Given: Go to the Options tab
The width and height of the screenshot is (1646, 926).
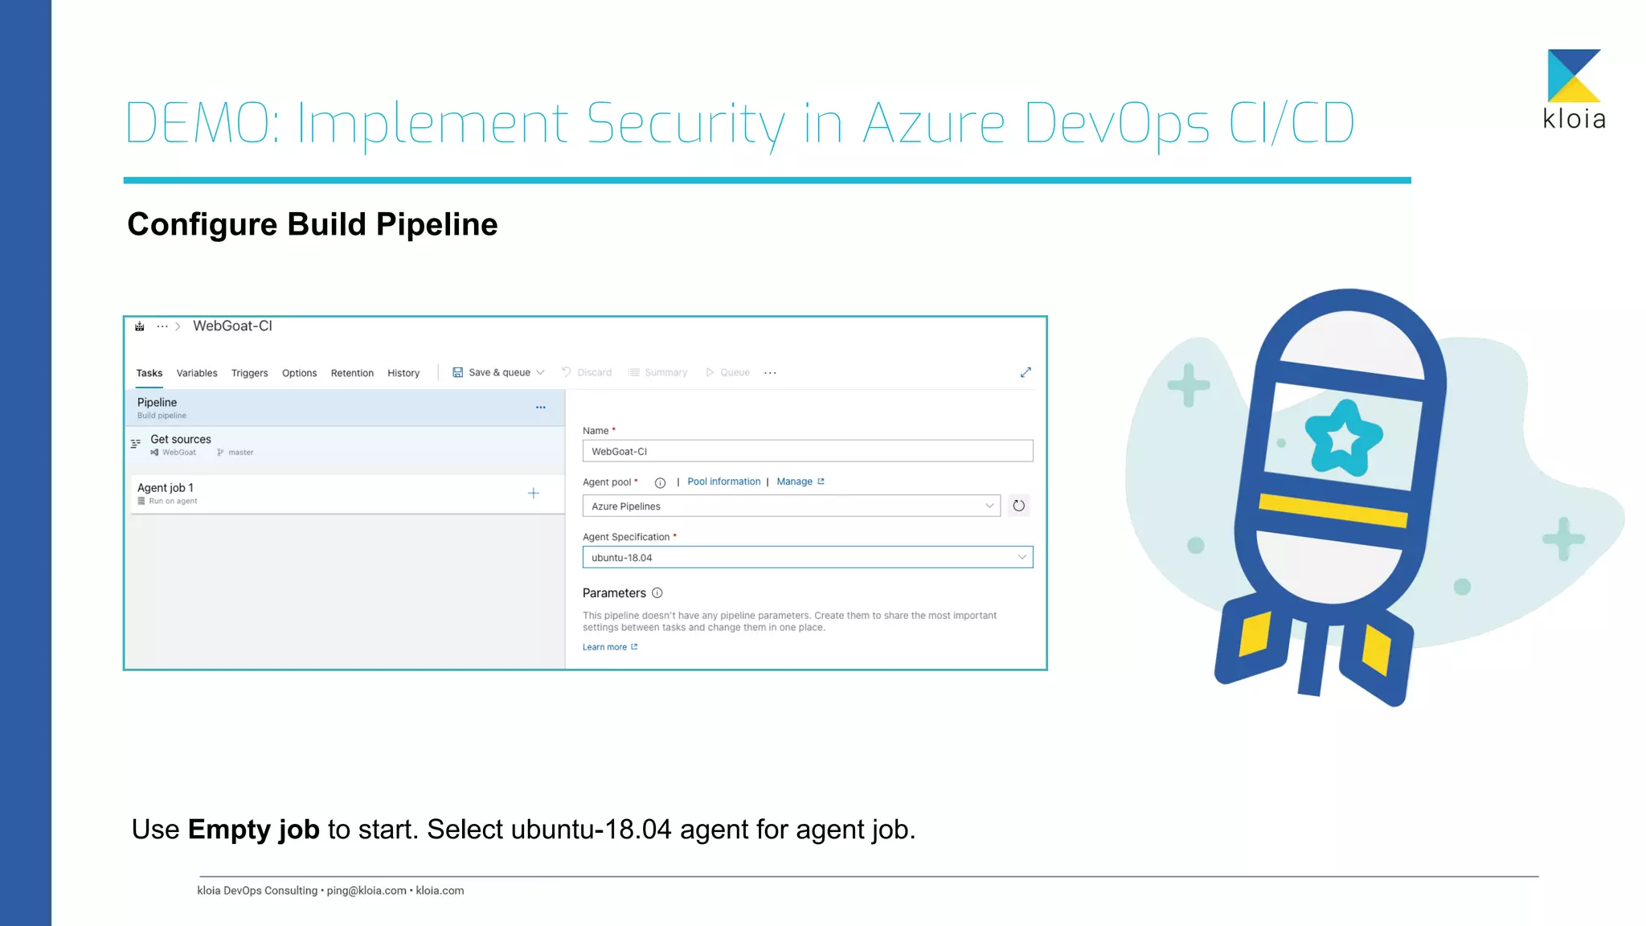Looking at the screenshot, I should click(299, 373).
